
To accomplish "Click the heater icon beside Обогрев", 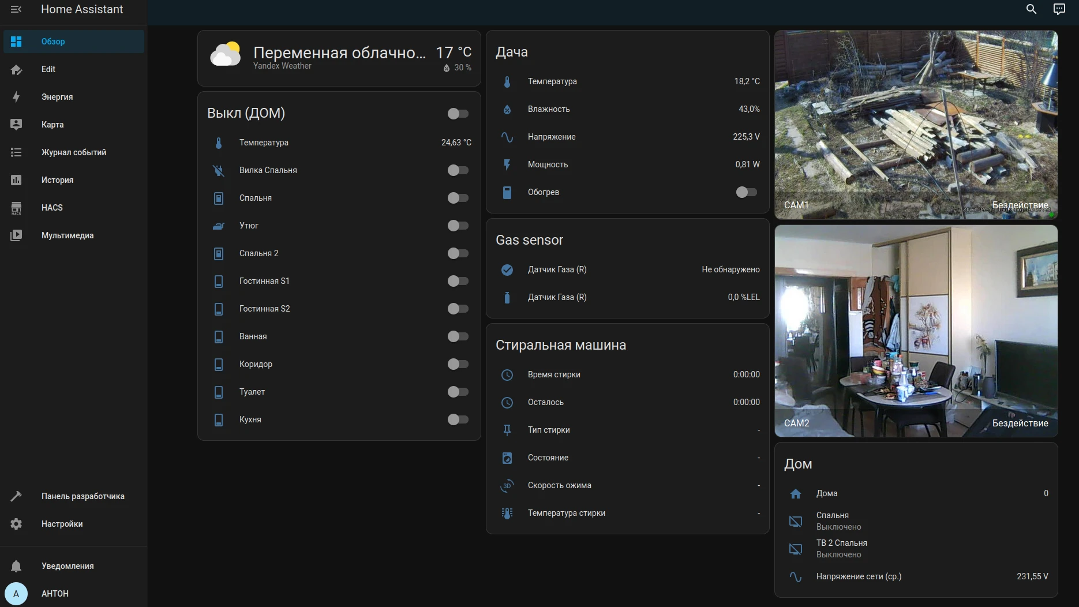I will (507, 192).
